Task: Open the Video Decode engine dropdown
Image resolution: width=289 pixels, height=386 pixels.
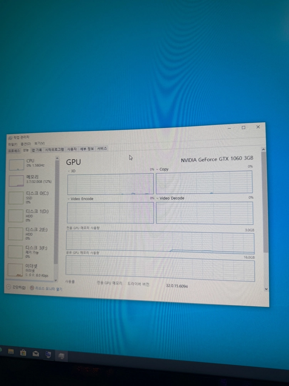Action: 170,198
